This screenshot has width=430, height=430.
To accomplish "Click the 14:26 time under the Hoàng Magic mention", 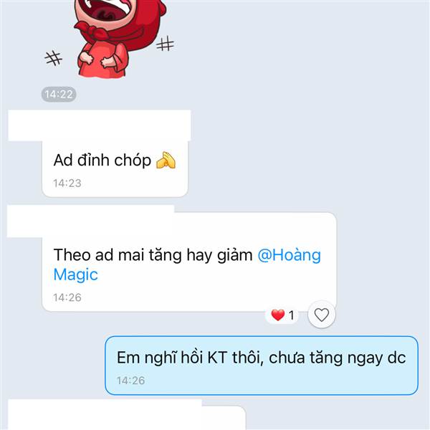I will [x=67, y=297].
